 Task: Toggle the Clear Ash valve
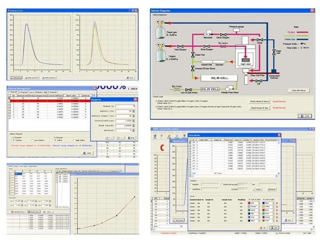[x=275, y=52]
